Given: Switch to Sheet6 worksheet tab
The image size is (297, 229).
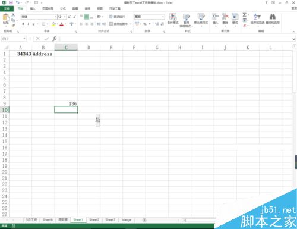Looking at the screenshot, I should coord(48,219).
